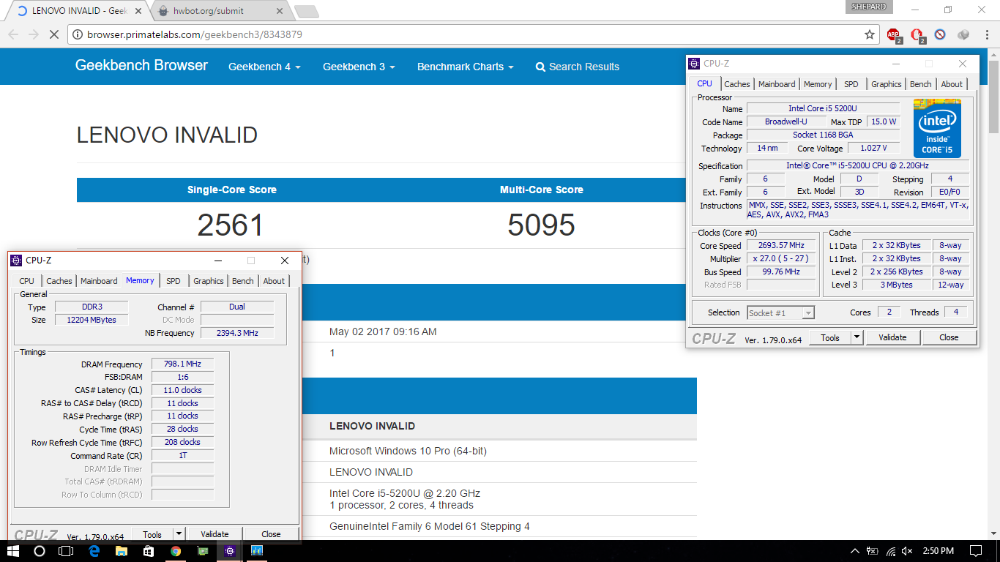Open a new browser tab

(306, 11)
